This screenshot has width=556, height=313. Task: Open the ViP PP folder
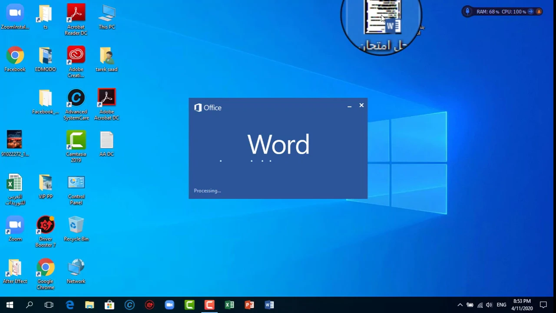point(45,186)
